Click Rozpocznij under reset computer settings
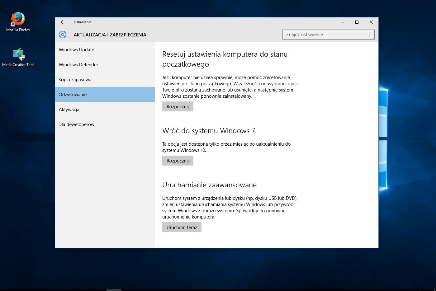Viewport: 436px width, 291px height. pos(178,106)
